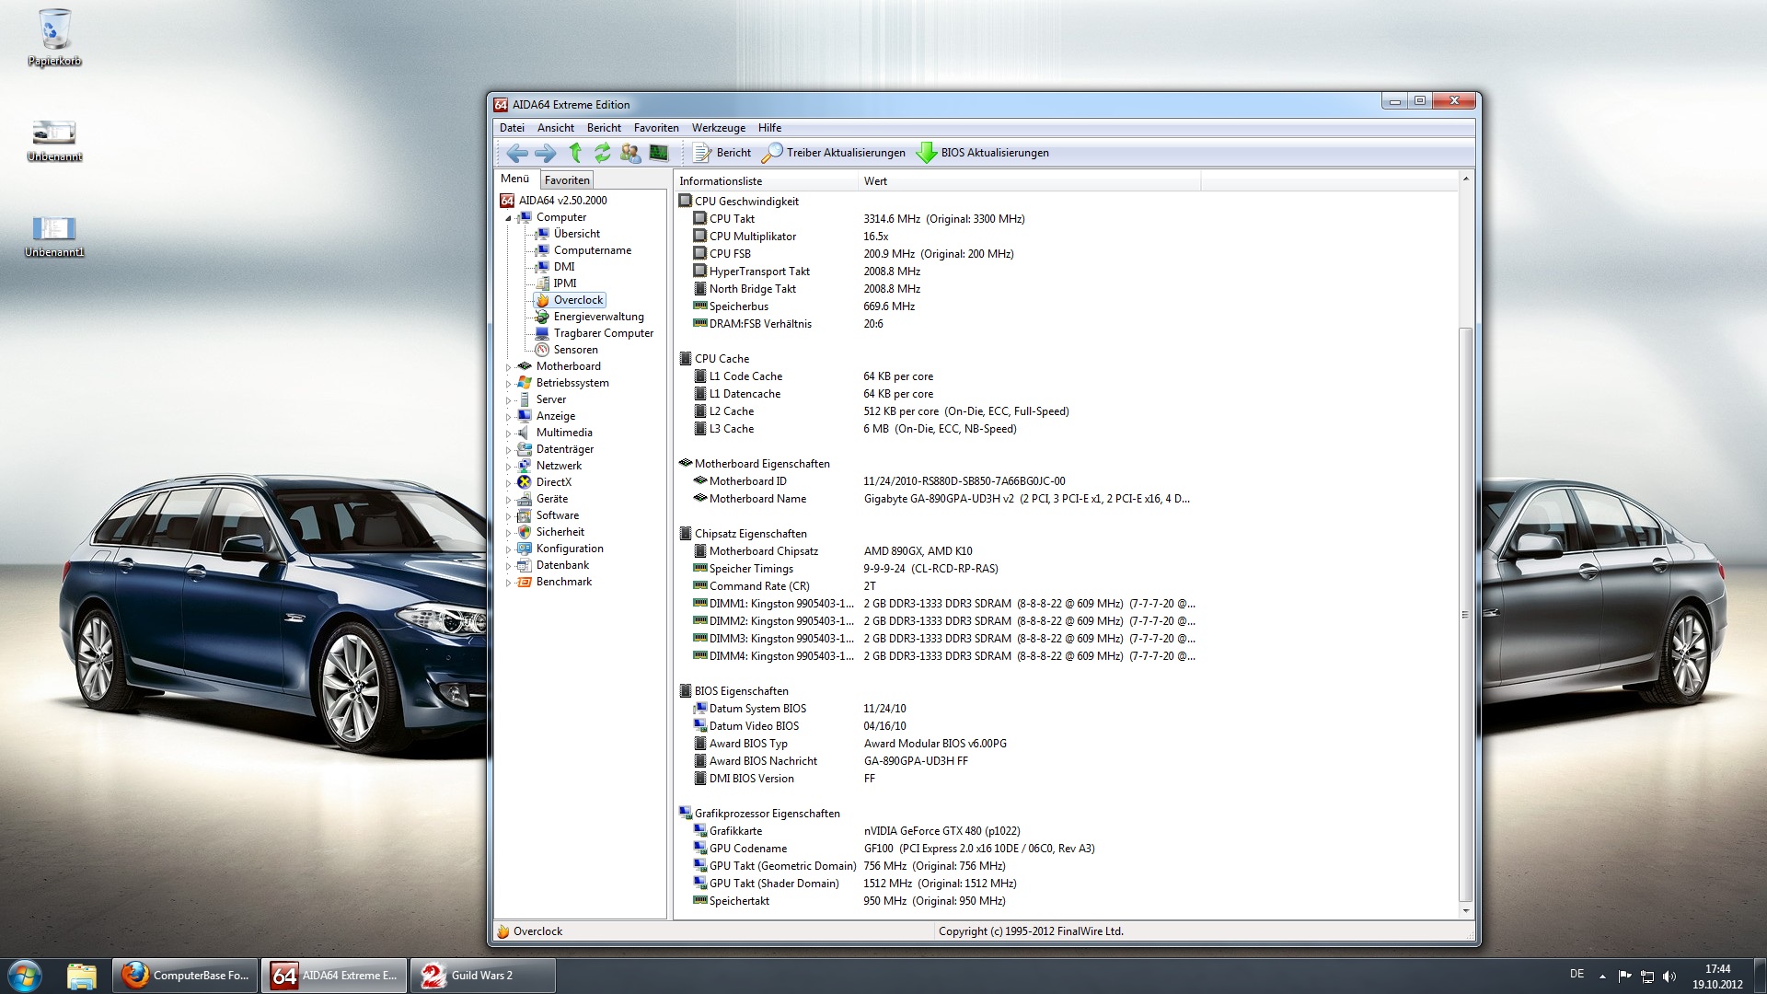Screen dimensions: 1767x994
Task: Open Guild Wars 2 from taskbar
Action: [x=482, y=976]
